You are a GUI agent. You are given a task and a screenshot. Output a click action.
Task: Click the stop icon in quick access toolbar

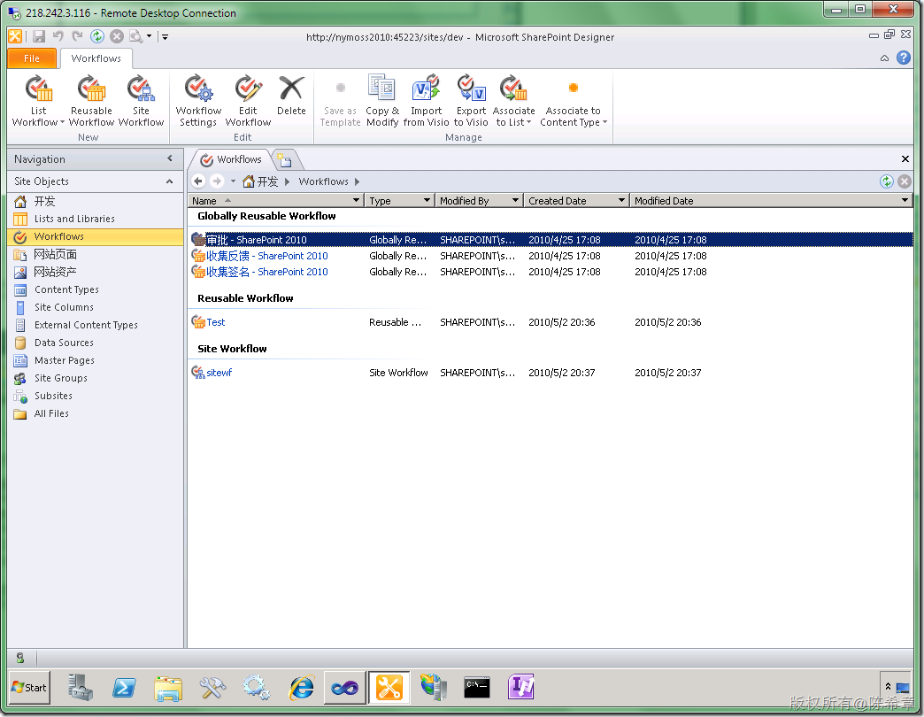pos(117,36)
